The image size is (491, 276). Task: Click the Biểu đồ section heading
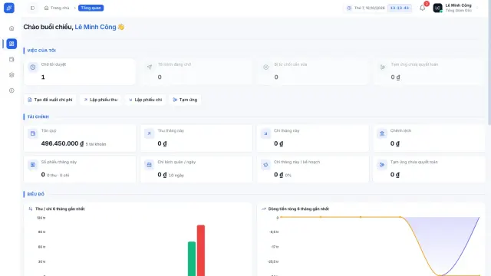point(36,194)
